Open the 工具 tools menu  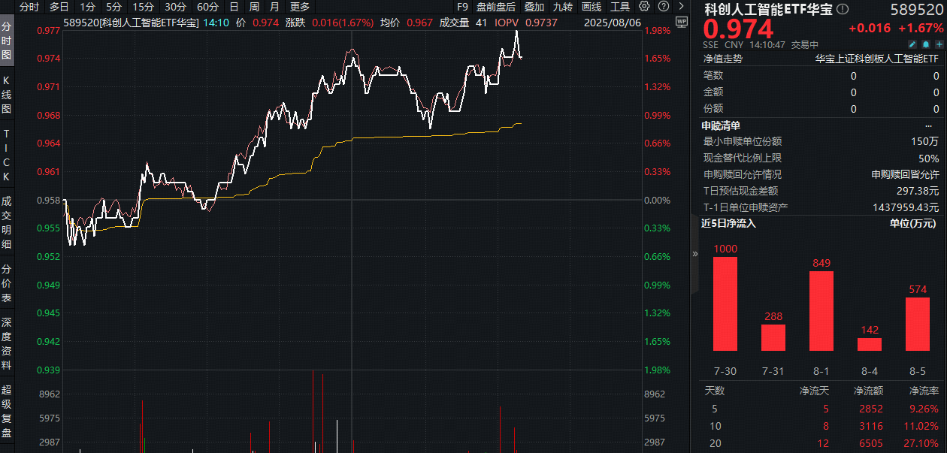(x=620, y=7)
